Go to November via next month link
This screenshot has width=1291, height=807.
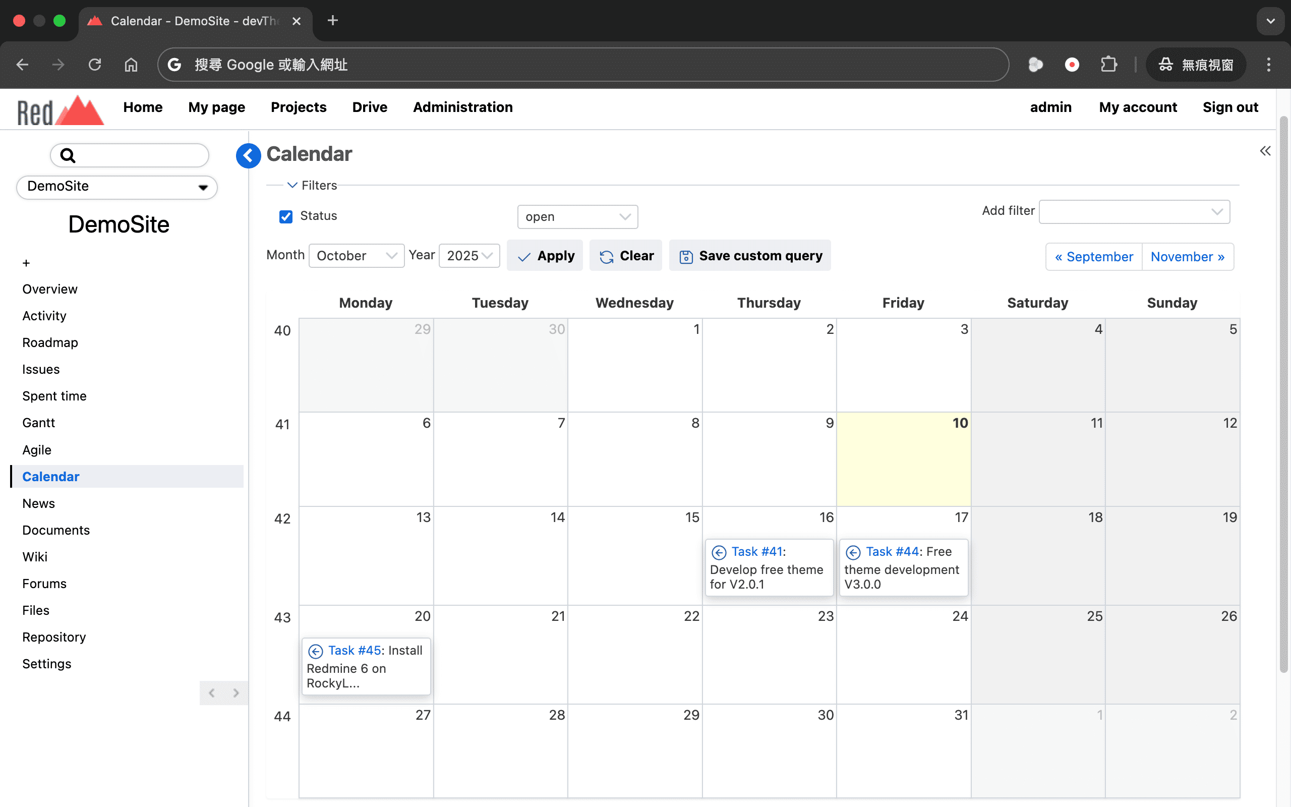click(1187, 257)
